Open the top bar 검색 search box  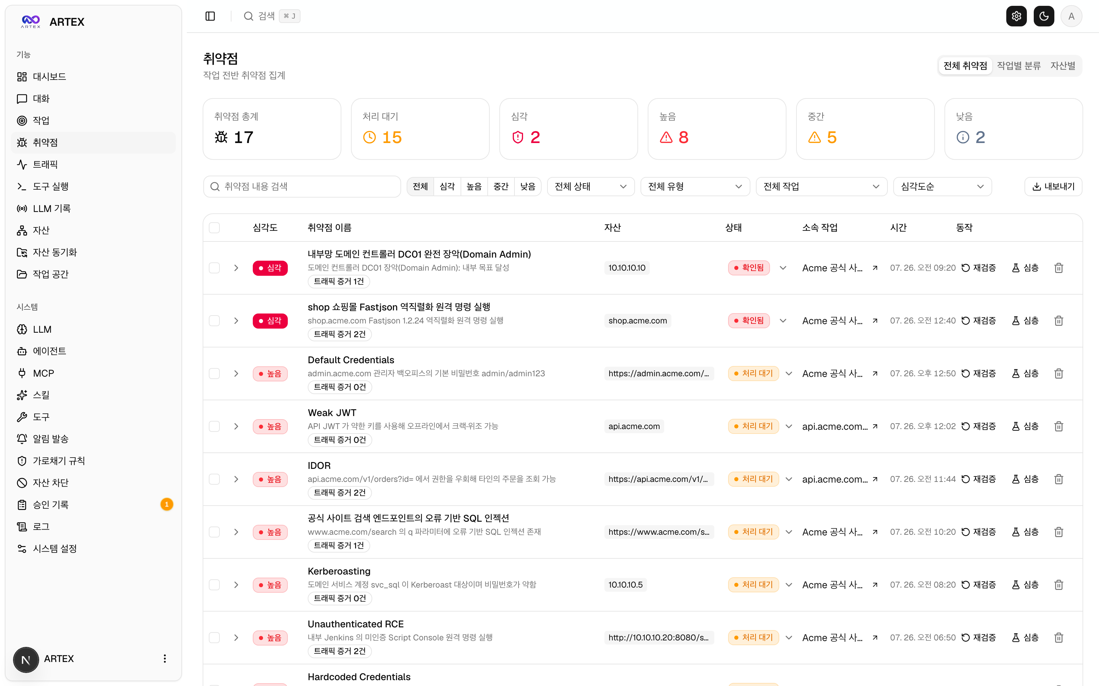[x=272, y=16]
